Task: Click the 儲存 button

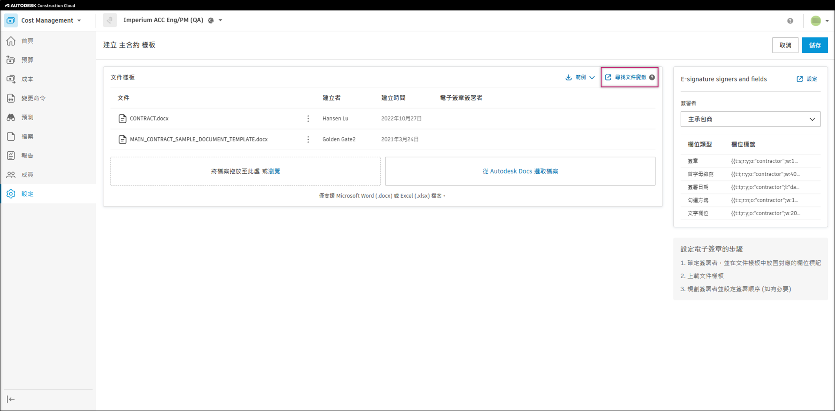Action: (x=815, y=45)
